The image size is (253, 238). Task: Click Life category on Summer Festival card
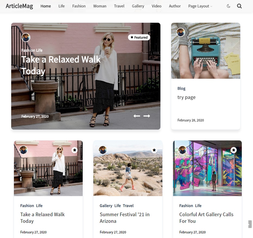[x=117, y=206]
